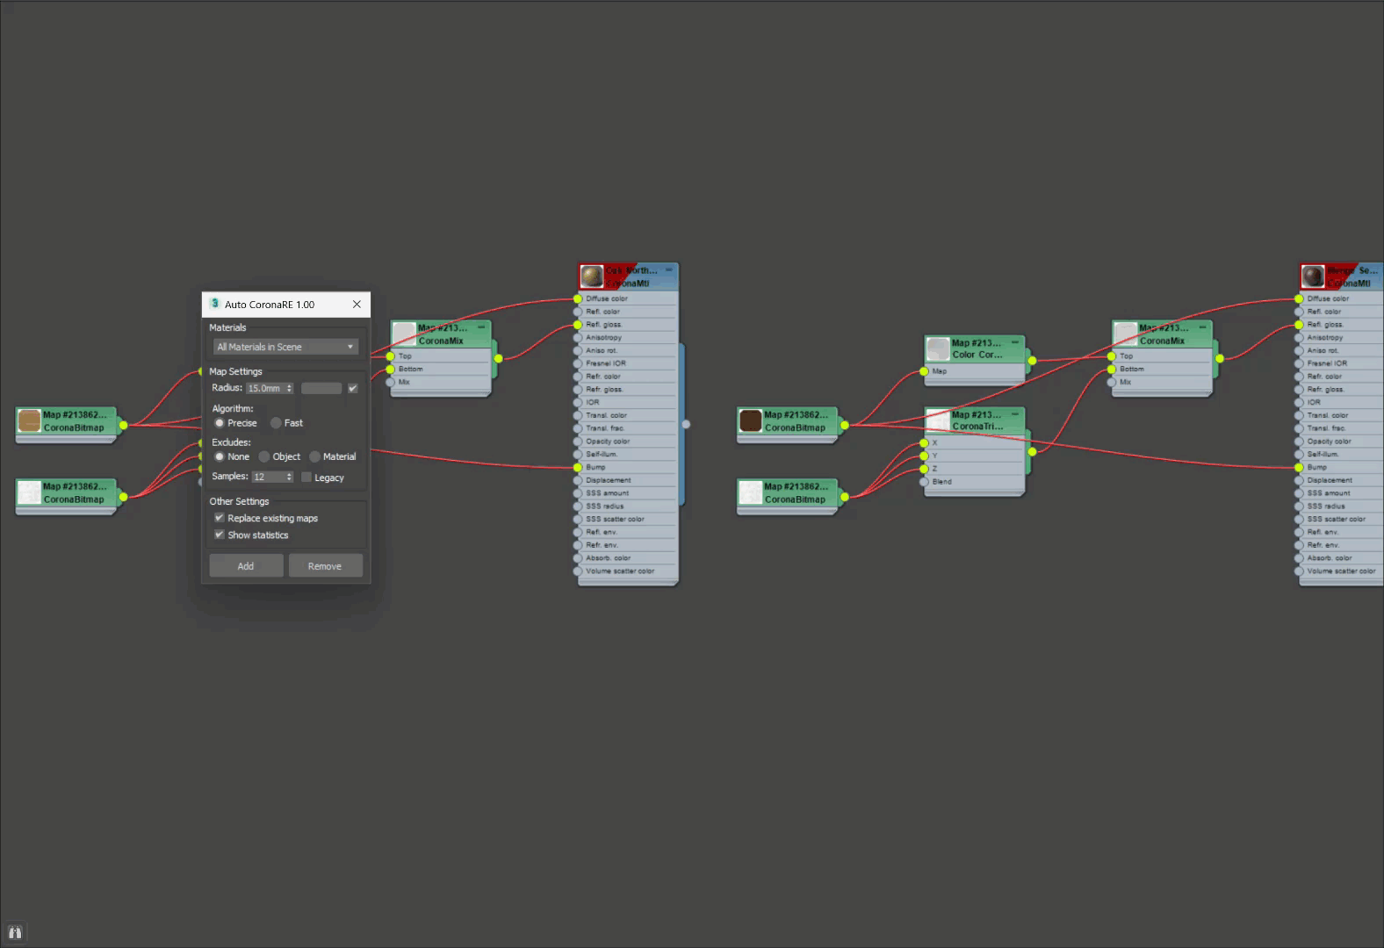
Task: Click the Auto CoronaRE dialog's app icon
Action: click(x=214, y=304)
